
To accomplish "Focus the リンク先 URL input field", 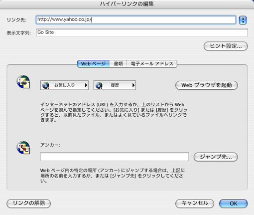I will [136, 20].
